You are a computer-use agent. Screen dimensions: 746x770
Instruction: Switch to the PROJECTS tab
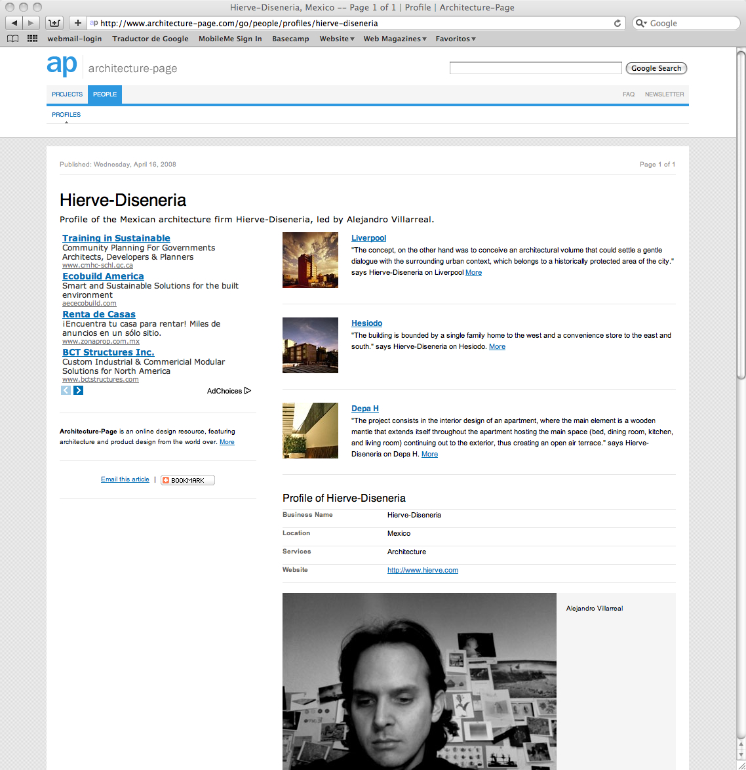pyautogui.click(x=68, y=94)
